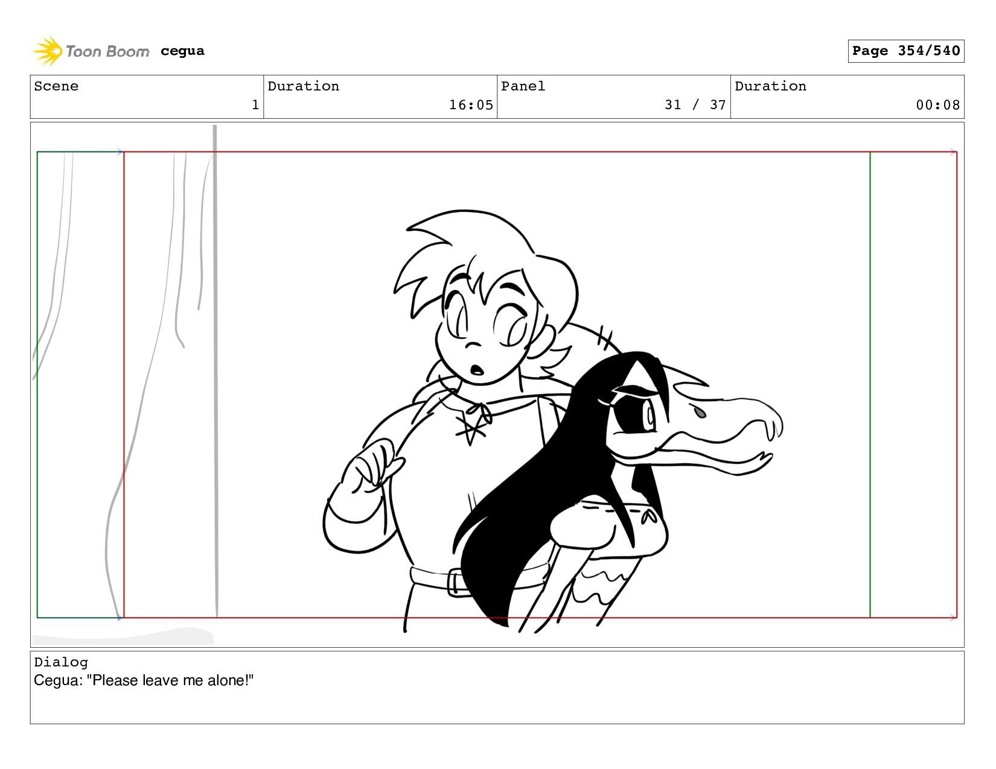Viewport: 996px width, 769px height.
Task: Click the storyboard panel drawing thumbnail
Action: (497, 385)
